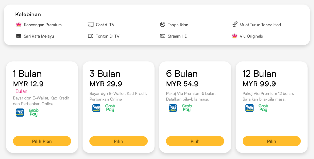Click the Tonton Di TV device icon
Image resolution: width=314 pixels, height=159 pixels.
coord(91,36)
